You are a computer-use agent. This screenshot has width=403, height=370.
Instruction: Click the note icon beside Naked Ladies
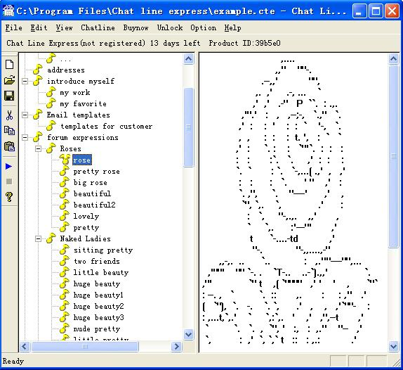point(51,238)
